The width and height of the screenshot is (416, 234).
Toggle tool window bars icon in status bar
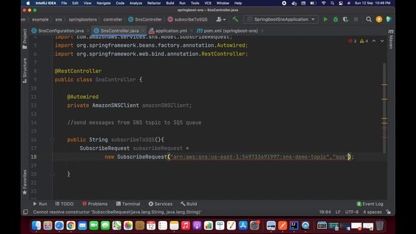pyautogui.click(x=25, y=212)
